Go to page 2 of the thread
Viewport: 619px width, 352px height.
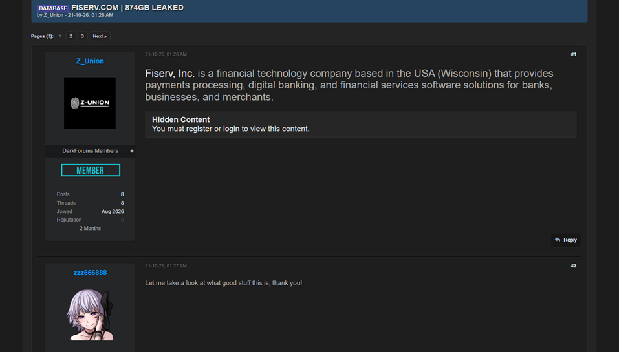(x=71, y=36)
